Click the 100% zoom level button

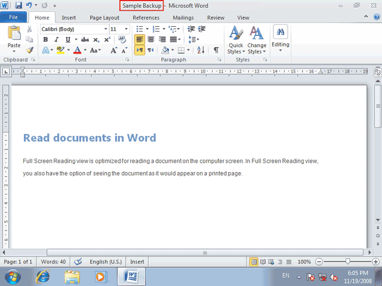[x=304, y=262]
